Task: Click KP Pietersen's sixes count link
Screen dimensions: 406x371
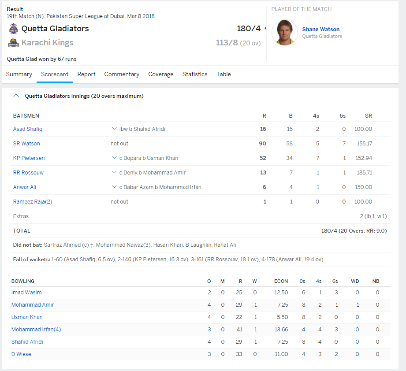Action: [x=344, y=158]
